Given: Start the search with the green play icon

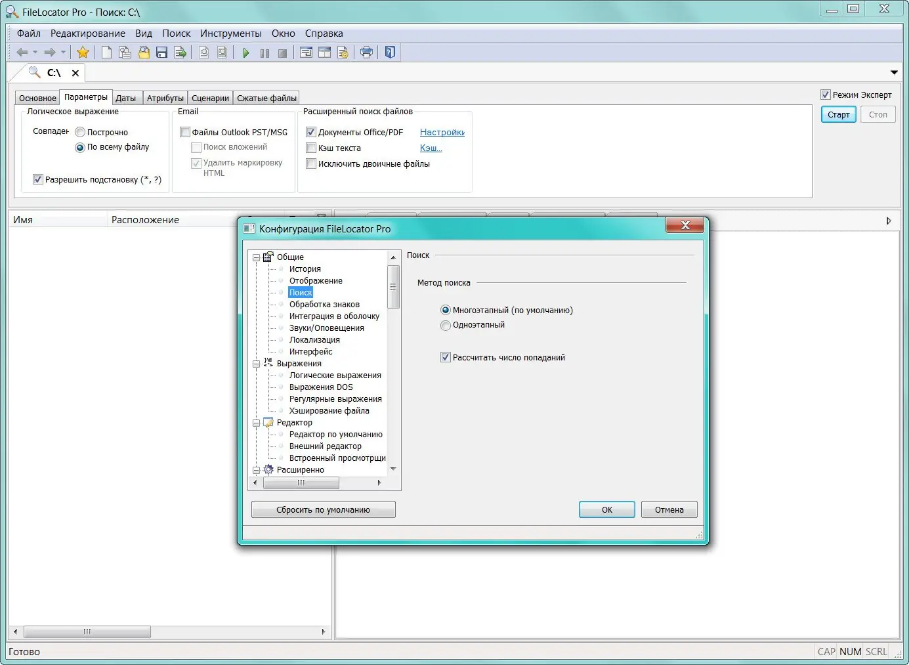Looking at the screenshot, I should pos(246,53).
